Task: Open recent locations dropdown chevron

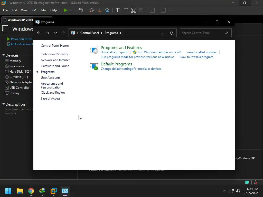Action: pyautogui.click(x=55, y=33)
